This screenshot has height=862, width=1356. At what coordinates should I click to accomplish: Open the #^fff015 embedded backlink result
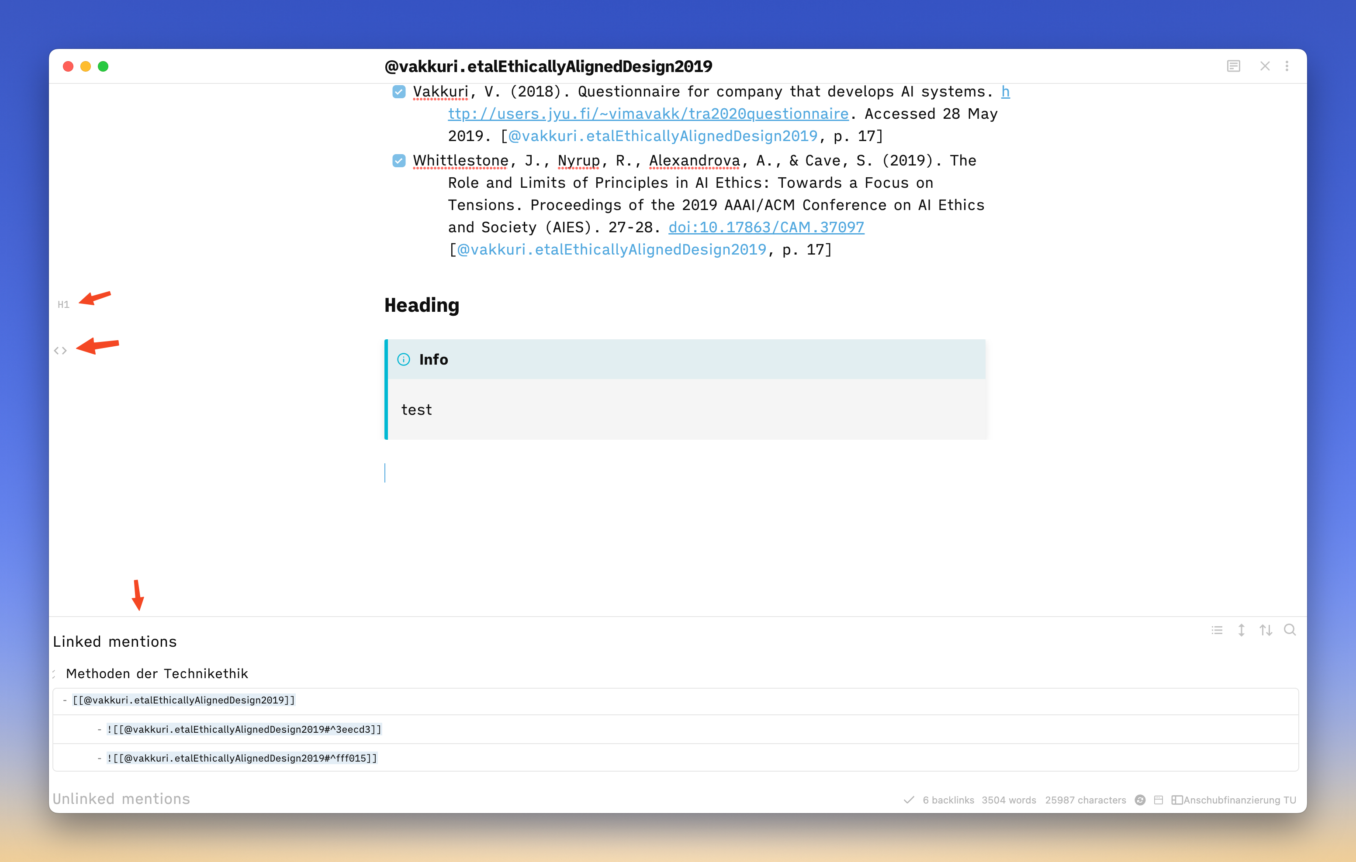tap(242, 759)
